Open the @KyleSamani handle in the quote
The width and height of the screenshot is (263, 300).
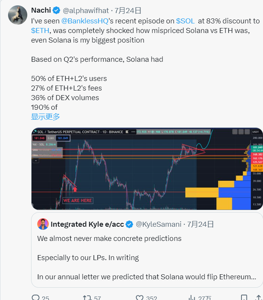pos(159,224)
